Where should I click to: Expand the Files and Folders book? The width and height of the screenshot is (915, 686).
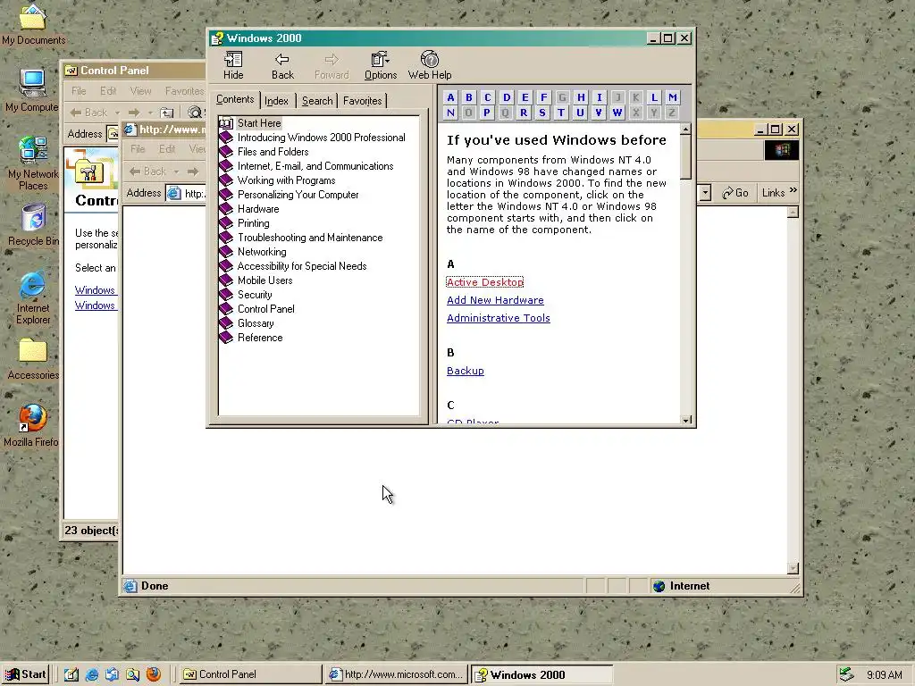point(273,152)
